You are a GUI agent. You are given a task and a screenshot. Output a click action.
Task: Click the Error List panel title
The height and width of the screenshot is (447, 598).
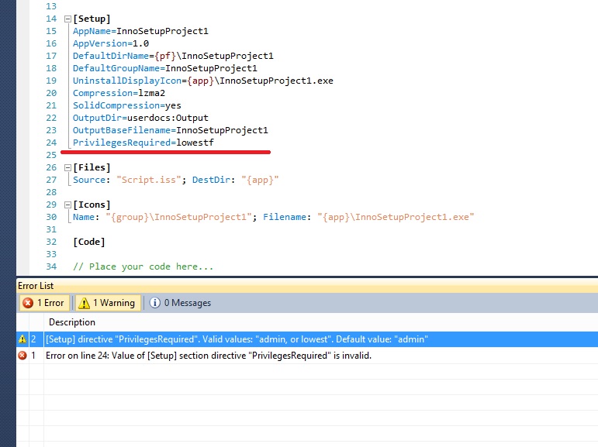click(x=36, y=286)
